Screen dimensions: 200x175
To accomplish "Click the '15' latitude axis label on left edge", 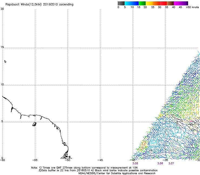I will tap(2, 47).
